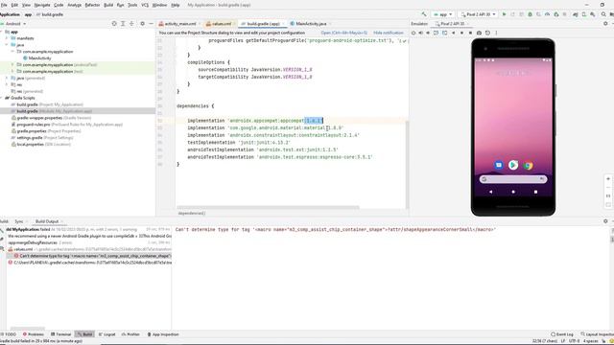
Task: Click the emulator toolbar Home circle
Action: click(x=462, y=33)
